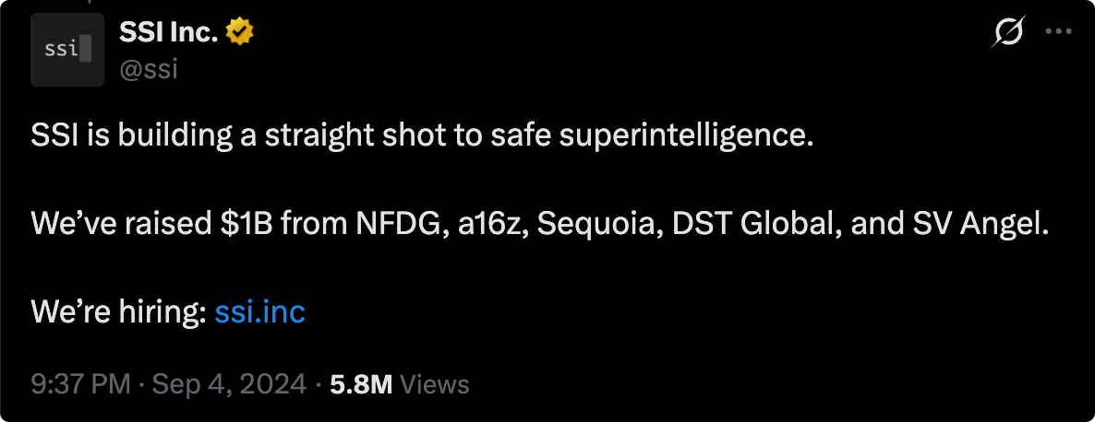Click the word Views in footer
The width and height of the screenshot is (1095, 422).
pyautogui.click(x=436, y=383)
